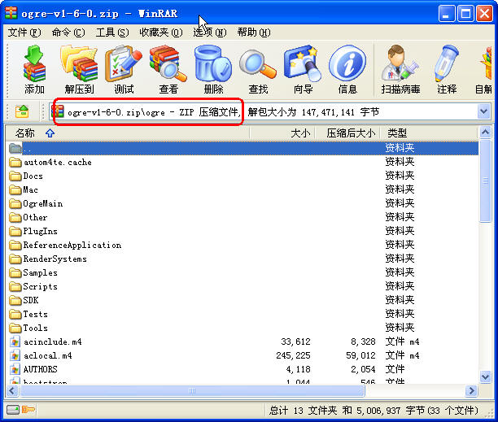Image resolution: width=498 pixels, height=422 pixels.
Task: Click the Delete (删除) trash icon
Action: point(213,63)
